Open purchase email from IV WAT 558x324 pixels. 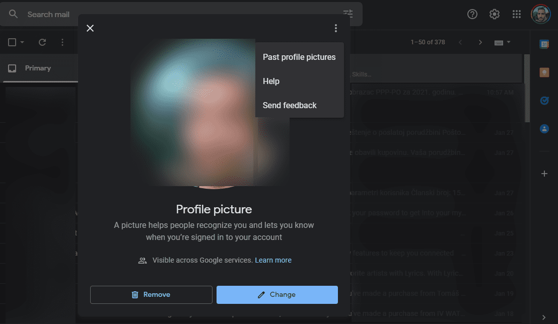(x=436, y=313)
